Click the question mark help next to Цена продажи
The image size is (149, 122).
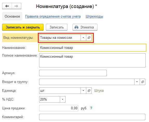click(91, 108)
